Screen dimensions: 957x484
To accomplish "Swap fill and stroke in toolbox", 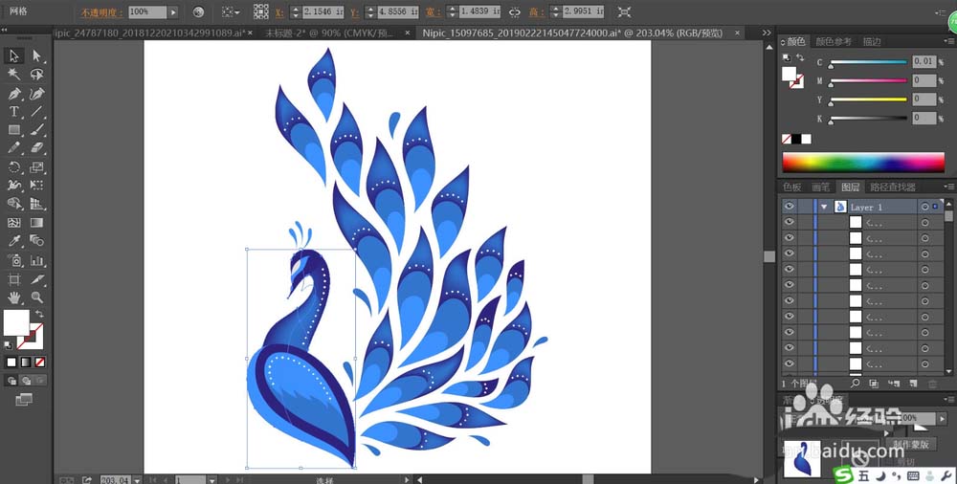I will pos(39,313).
